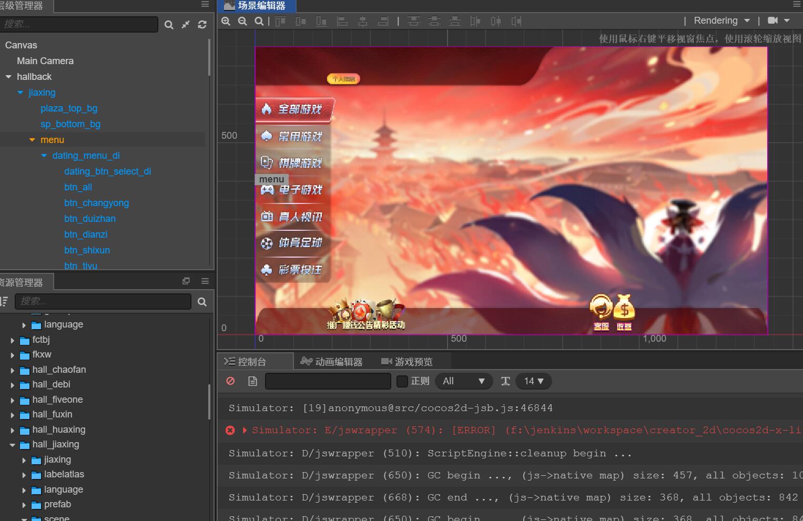
Task: Open the scene camera dropdown
Action: coord(779,21)
